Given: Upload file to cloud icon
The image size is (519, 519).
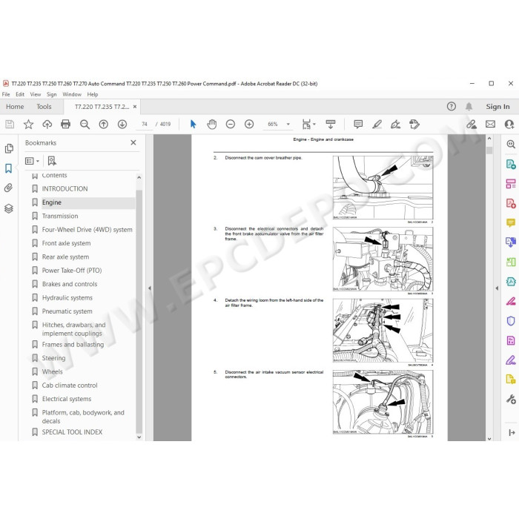Looking at the screenshot, I should point(47,124).
